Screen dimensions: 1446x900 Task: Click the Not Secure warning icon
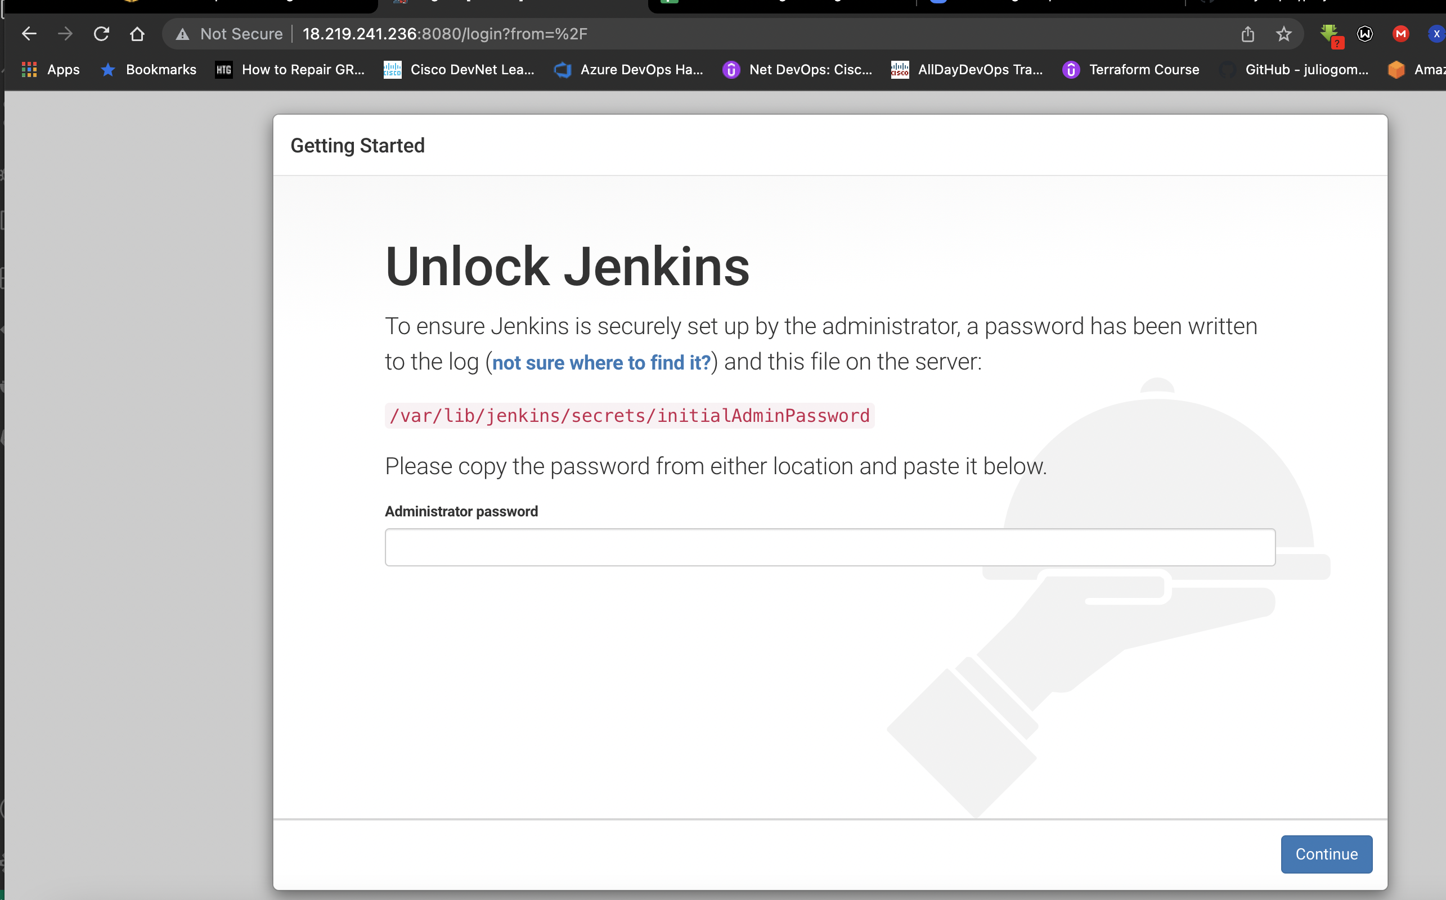tap(183, 34)
